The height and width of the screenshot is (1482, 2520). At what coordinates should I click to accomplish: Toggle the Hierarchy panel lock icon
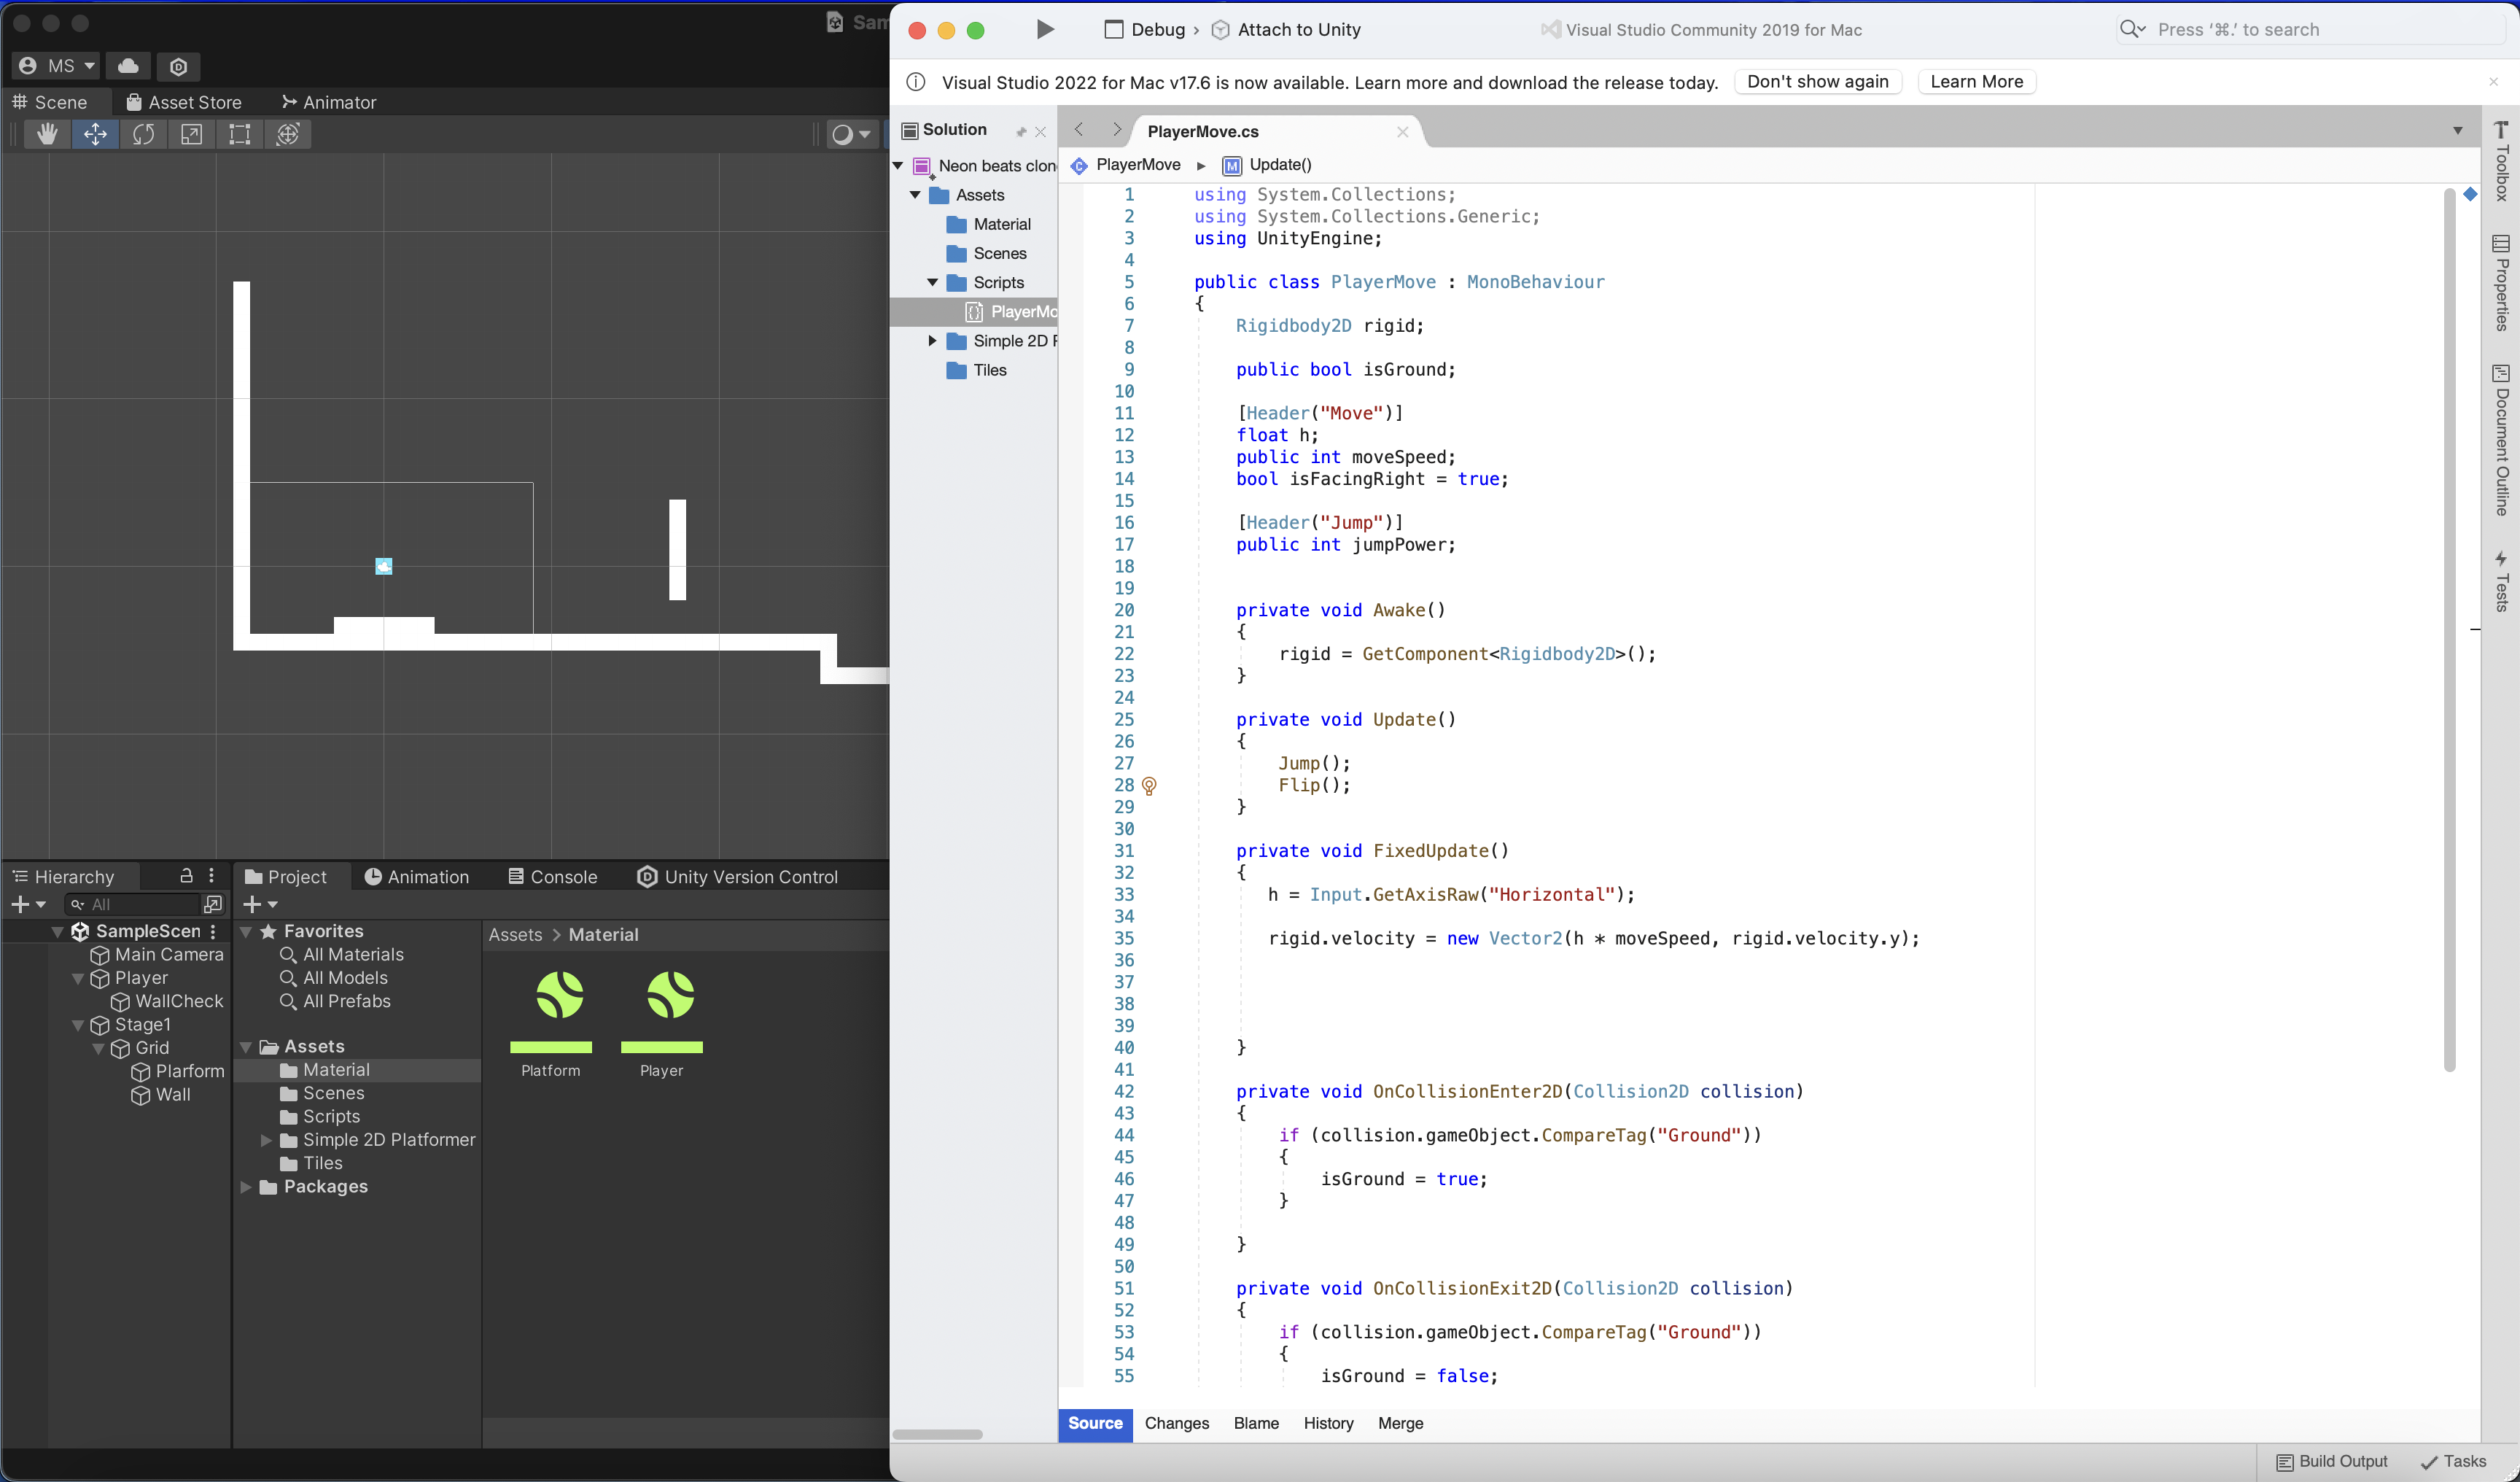(x=185, y=876)
